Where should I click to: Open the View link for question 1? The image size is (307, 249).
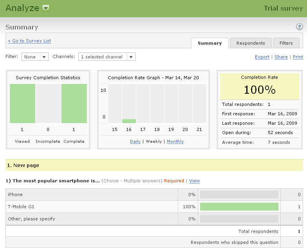click(x=194, y=181)
